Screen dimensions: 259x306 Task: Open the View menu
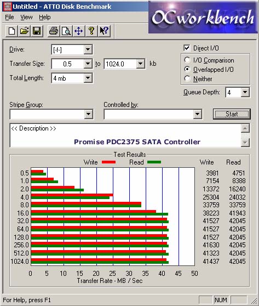pos(26,17)
